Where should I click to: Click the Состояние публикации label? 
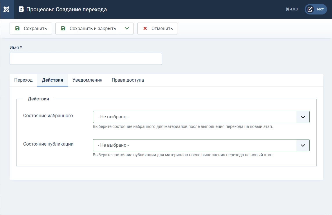coord(48,144)
